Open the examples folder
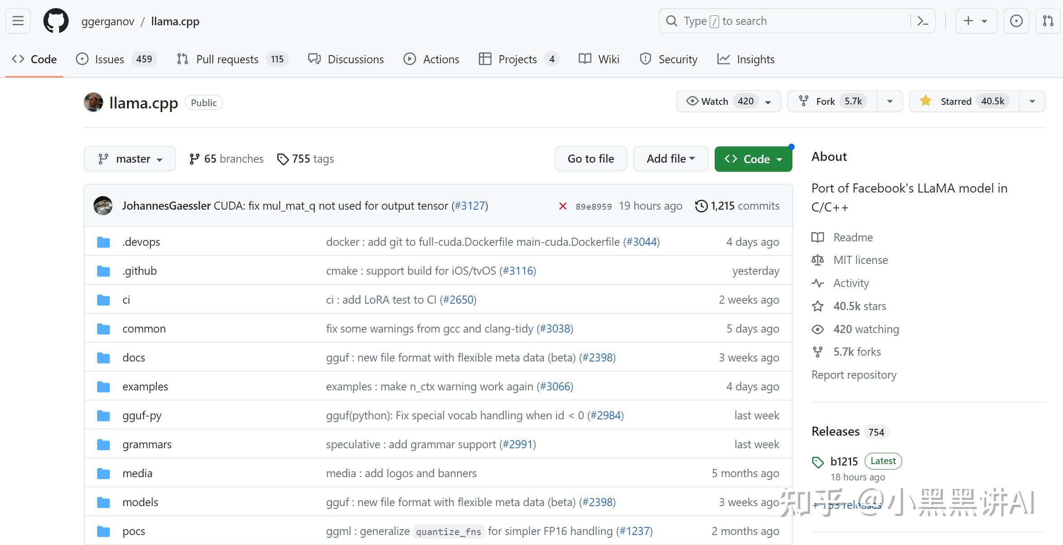Viewport: 1063px width, 545px height. [145, 386]
